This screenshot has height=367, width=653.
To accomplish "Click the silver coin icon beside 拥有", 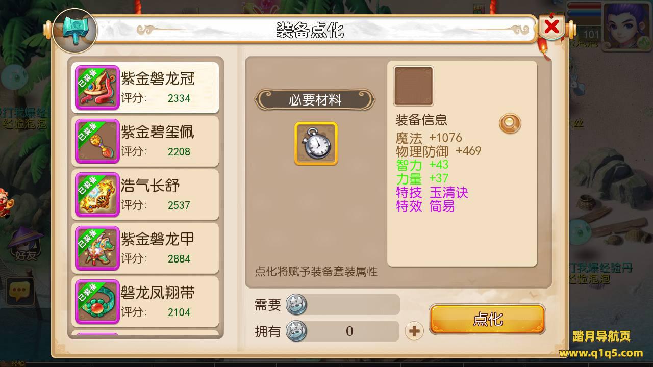I will point(296,331).
